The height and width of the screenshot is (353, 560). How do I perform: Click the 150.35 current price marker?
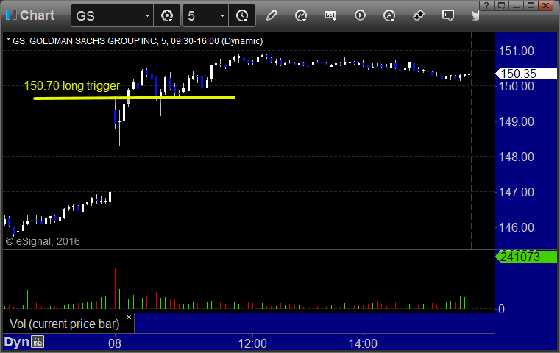coord(526,74)
